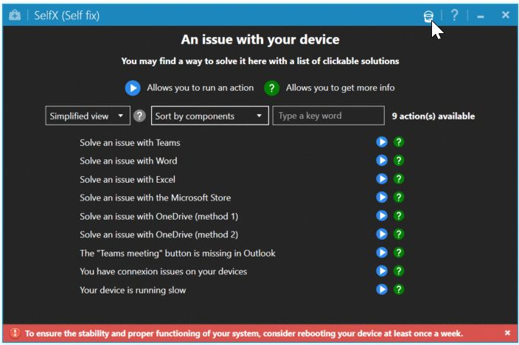
Task: Select the text Your device is running slow
Action: (133, 290)
